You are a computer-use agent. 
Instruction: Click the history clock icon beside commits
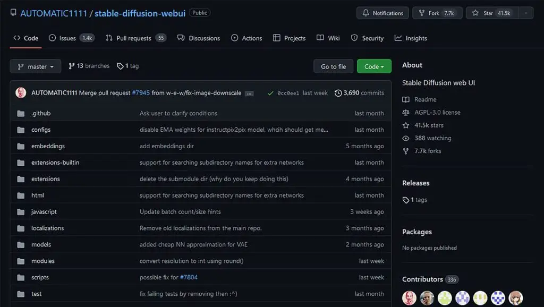[x=338, y=93]
